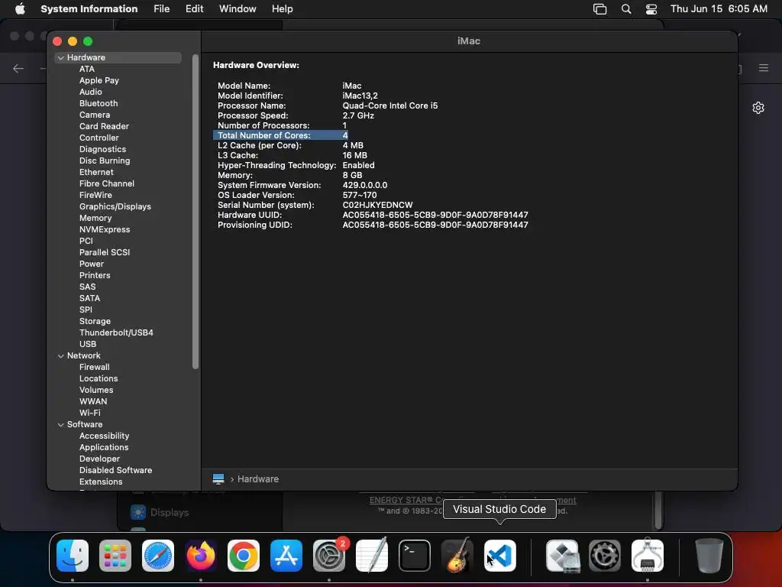This screenshot has height=587, width=782.
Task: Select Memory in the sidebar
Action: click(x=95, y=218)
